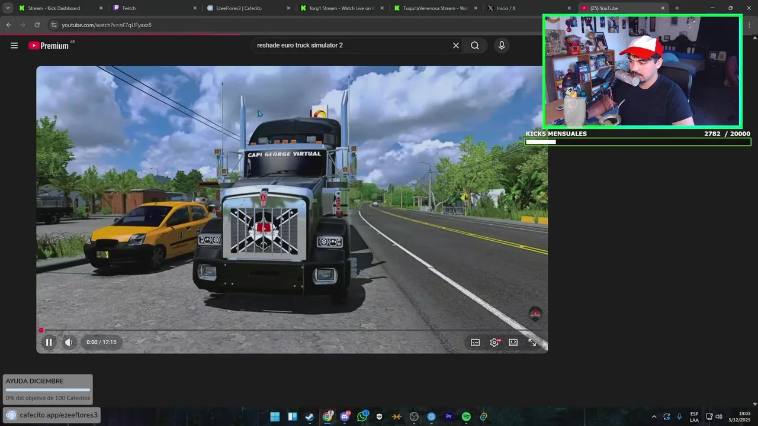The width and height of the screenshot is (758, 426).
Task: Run the YouTube search with magnifier button
Action: (475, 46)
